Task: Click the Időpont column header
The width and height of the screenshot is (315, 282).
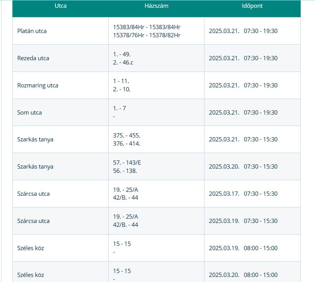Action: coord(252,6)
